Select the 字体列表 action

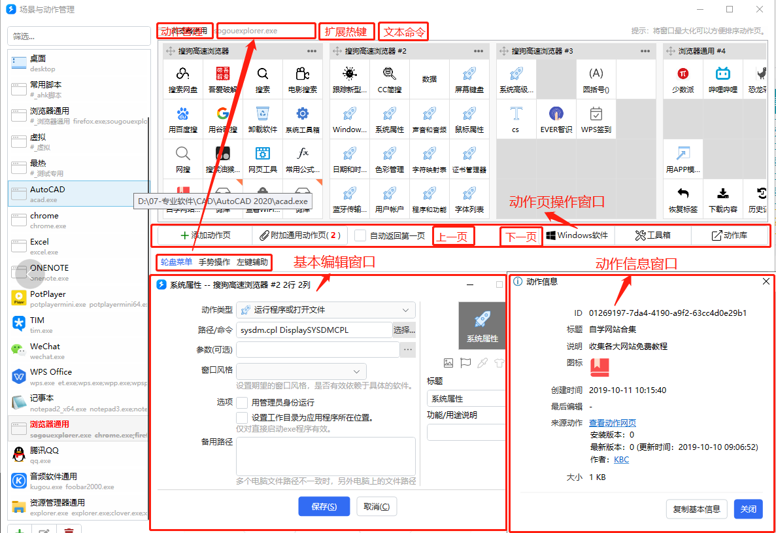click(x=469, y=199)
